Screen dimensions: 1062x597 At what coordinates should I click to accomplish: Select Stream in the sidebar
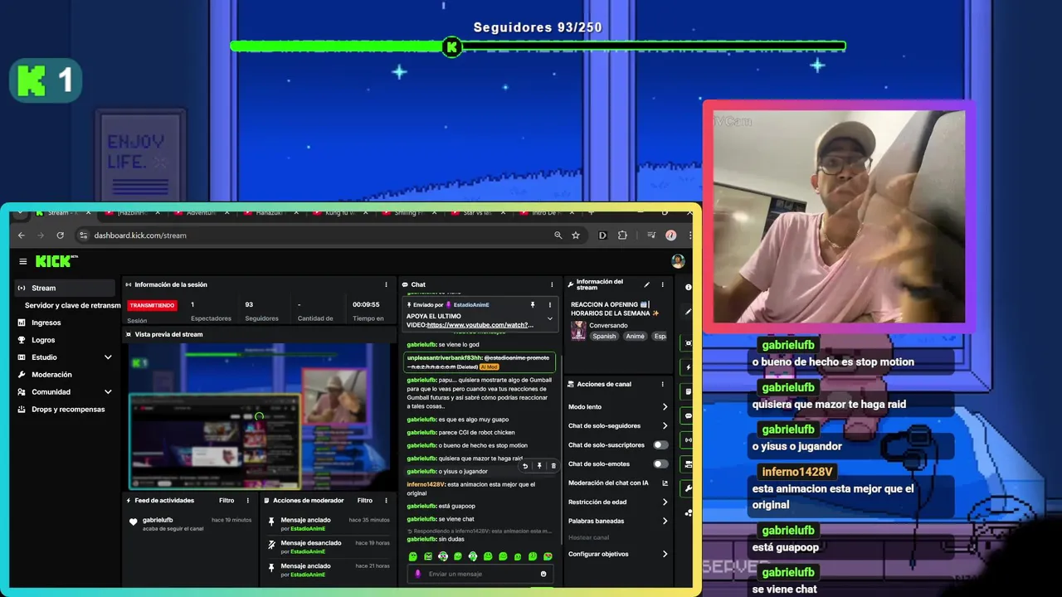click(x=65, y=288)
